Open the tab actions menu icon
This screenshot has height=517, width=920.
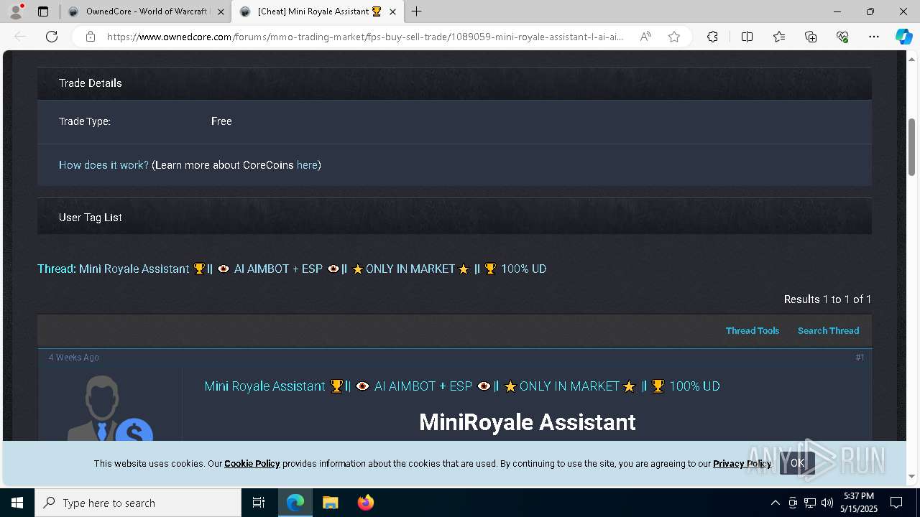43,11
